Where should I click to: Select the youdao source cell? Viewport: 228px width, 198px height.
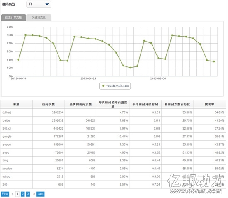point(16,169)
